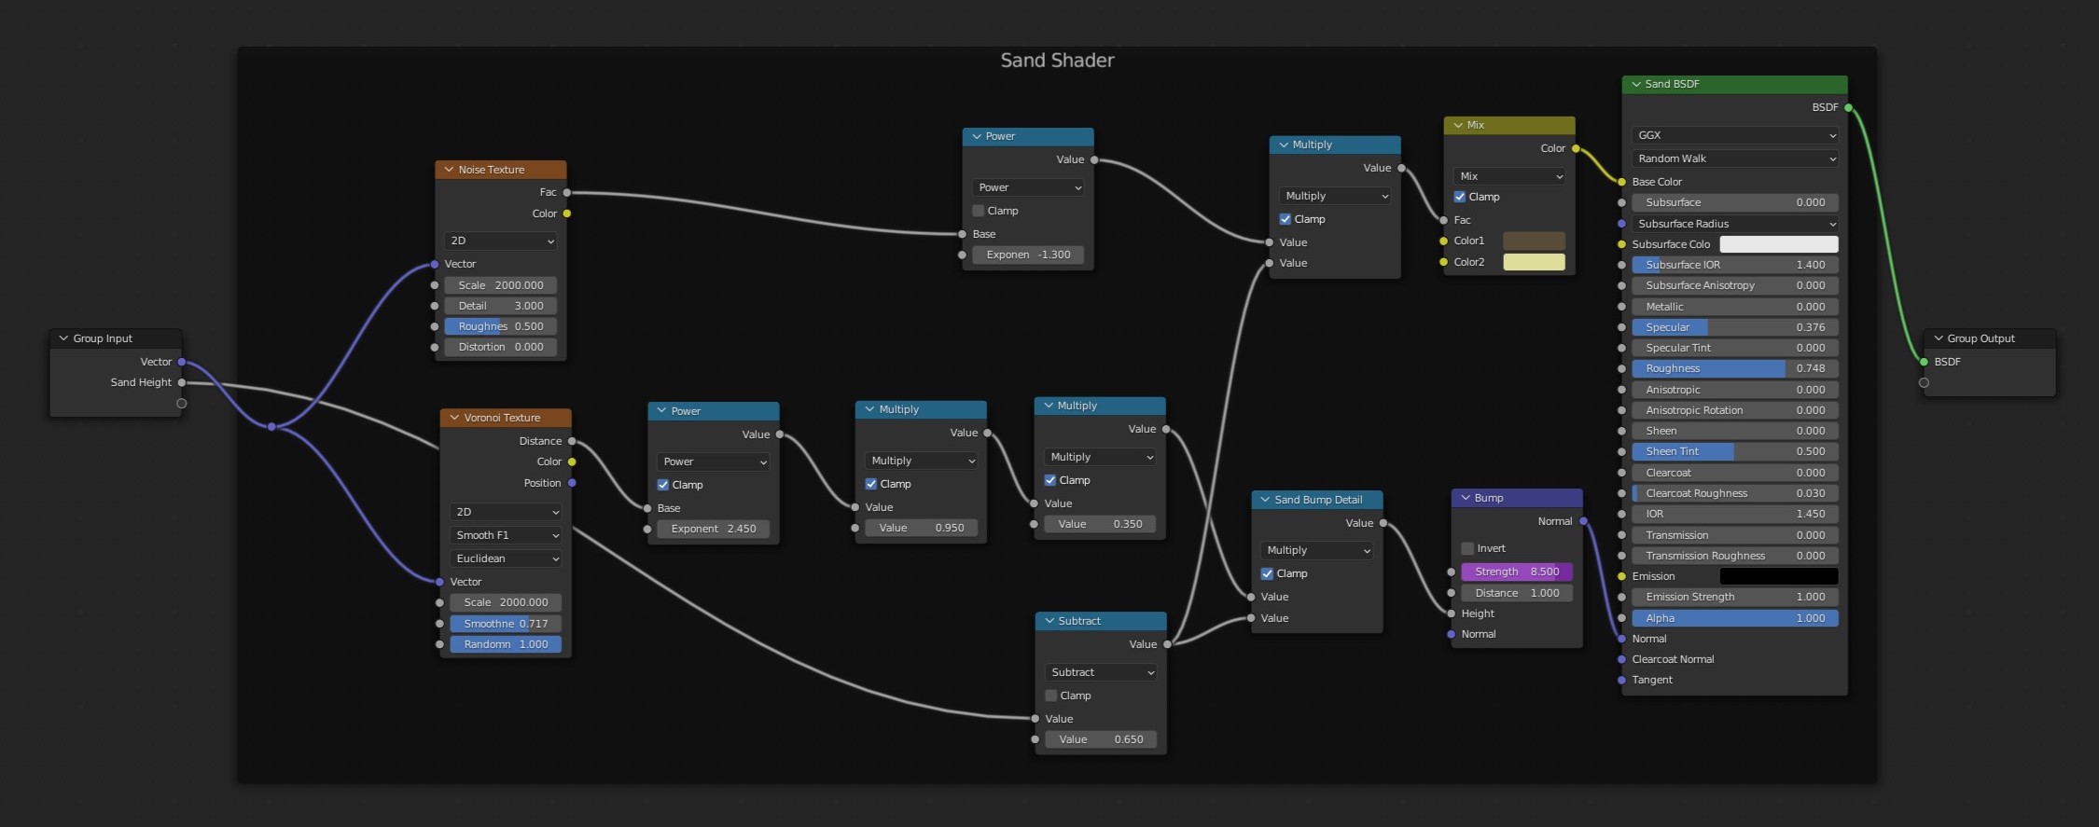Collapse the Subtract node
Viewport: 2099px width, 827px height.
1049,621
